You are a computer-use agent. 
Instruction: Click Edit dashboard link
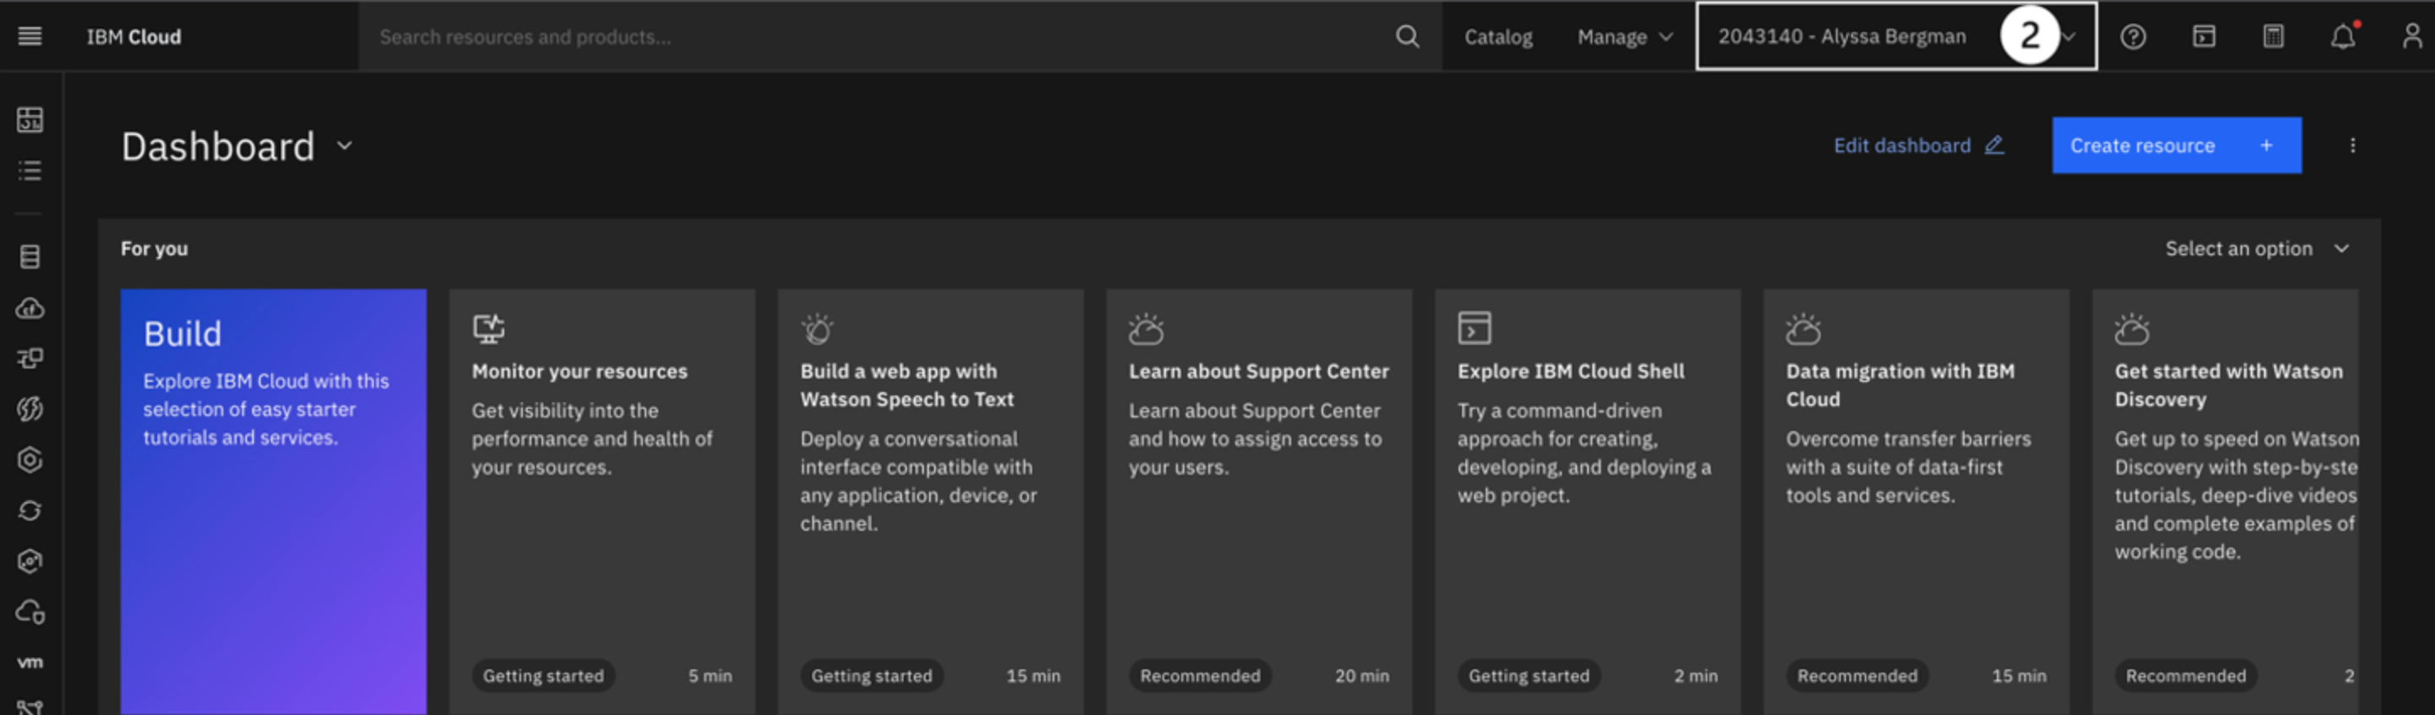(1918, 145)
